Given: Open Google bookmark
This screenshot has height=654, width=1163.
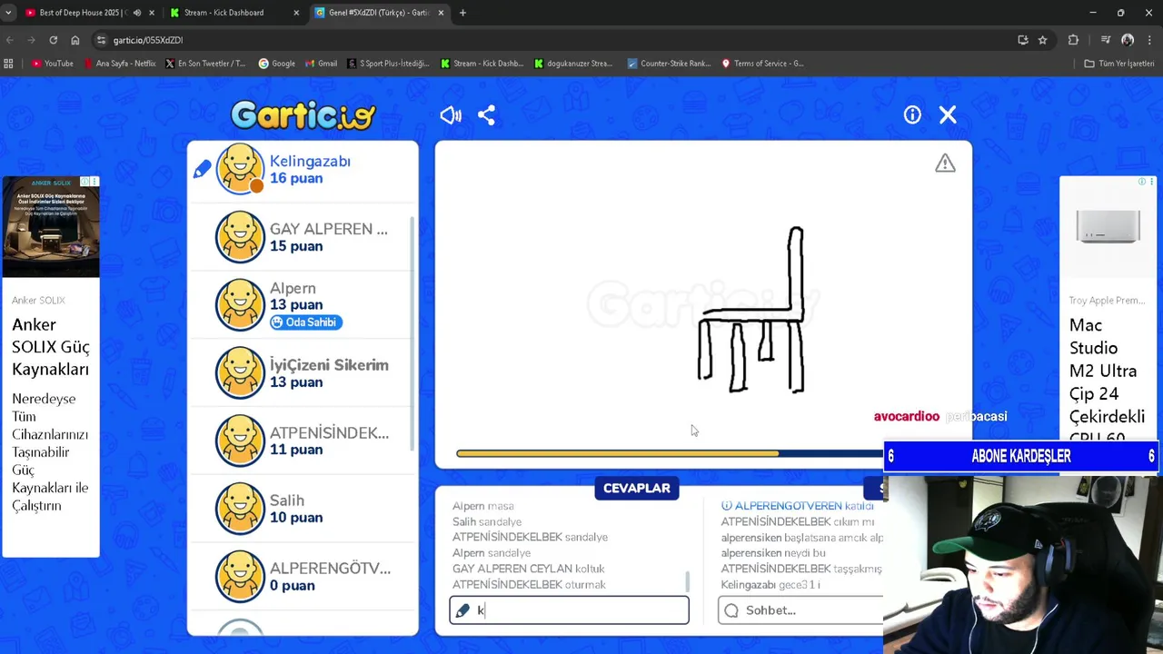Looking at the screenshot, I should pyautogui.click(x=276, y=64).
